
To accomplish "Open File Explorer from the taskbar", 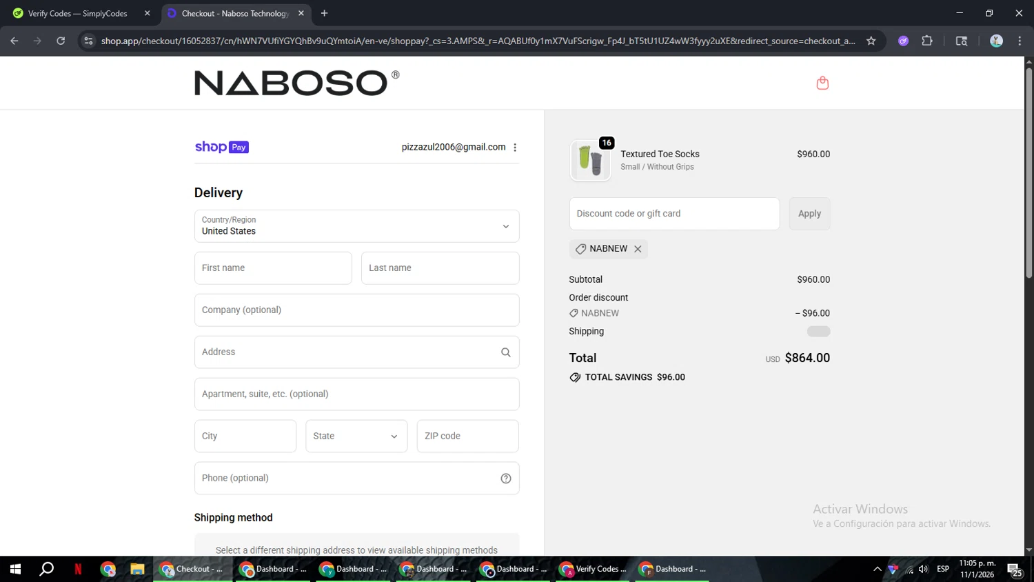I will point(137,569).
